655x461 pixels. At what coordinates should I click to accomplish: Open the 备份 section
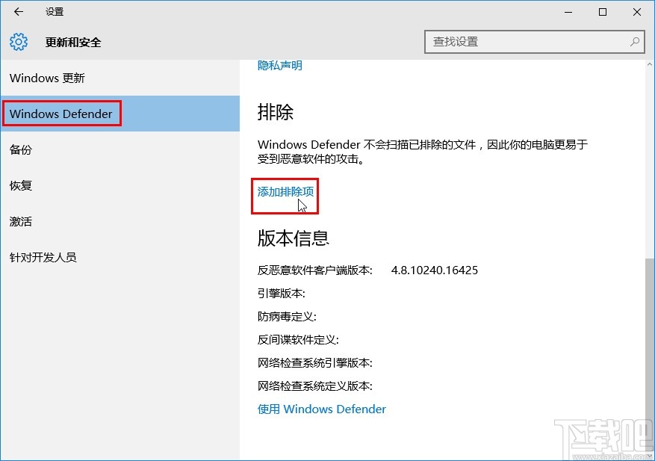20,149
